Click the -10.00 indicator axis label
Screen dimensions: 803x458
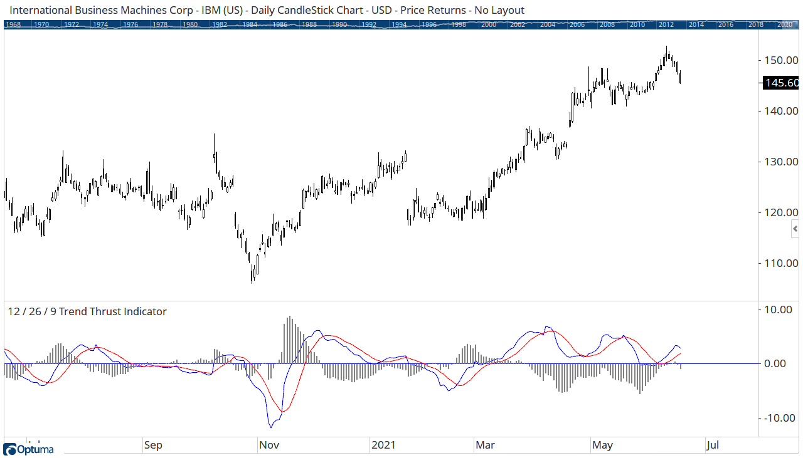[x=781, y=418]
